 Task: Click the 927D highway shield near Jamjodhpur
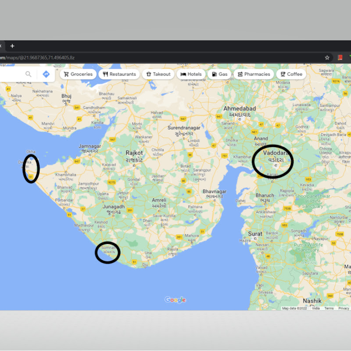click(x=112, y=182)
